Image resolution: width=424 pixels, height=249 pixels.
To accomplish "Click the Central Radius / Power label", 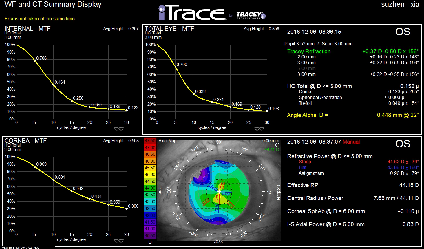I will [315, 198].
